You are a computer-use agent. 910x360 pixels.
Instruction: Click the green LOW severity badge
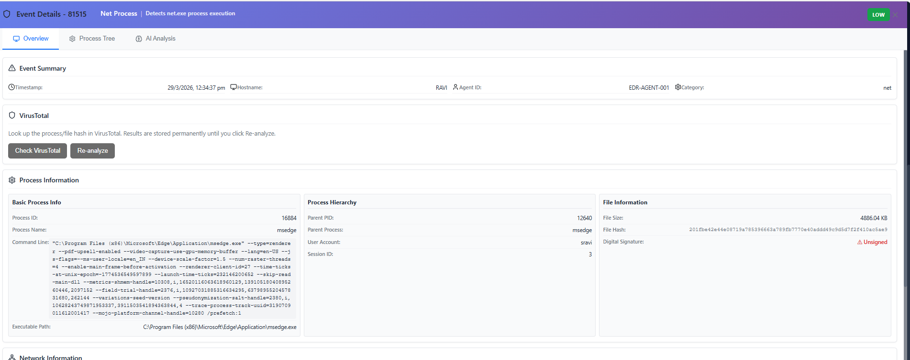pyautogui.click(x=878, y=15)
